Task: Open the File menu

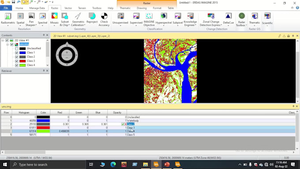Action: coord(6,8)
